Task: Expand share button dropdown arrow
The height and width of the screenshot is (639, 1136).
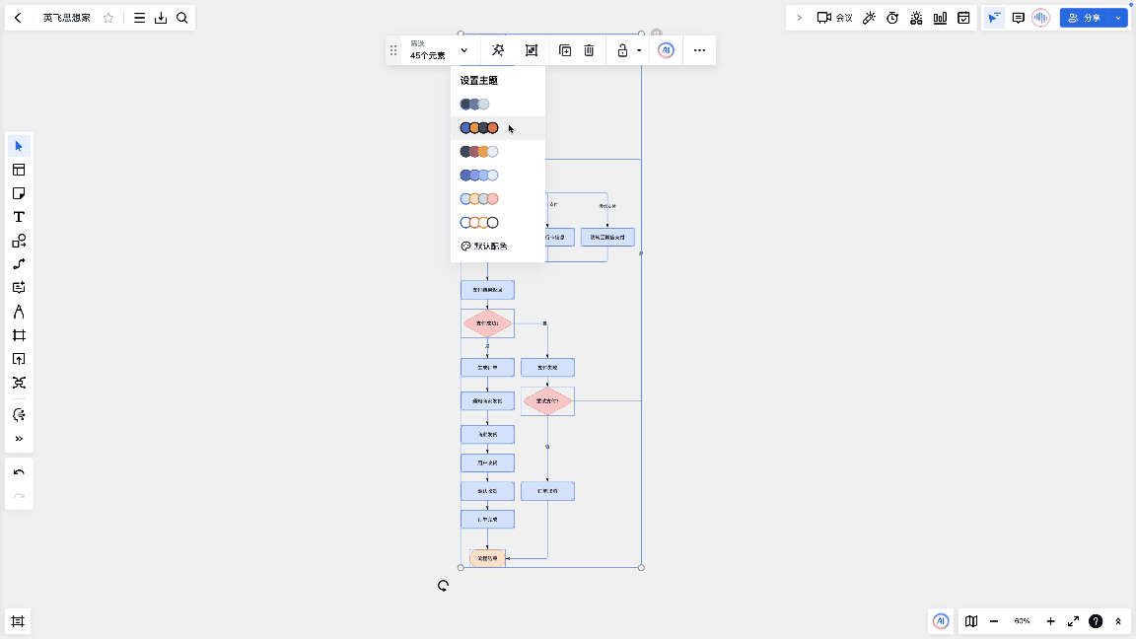Action: (1118, 18)
